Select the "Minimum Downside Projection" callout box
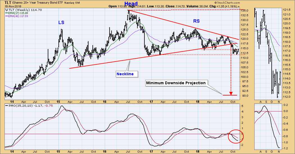The image size is (295, 154). coord(176,83)
